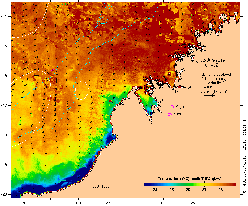Click the longitude axis label 120
The width and height of the screenshot is (248, 206).
(x=50, y=203)
